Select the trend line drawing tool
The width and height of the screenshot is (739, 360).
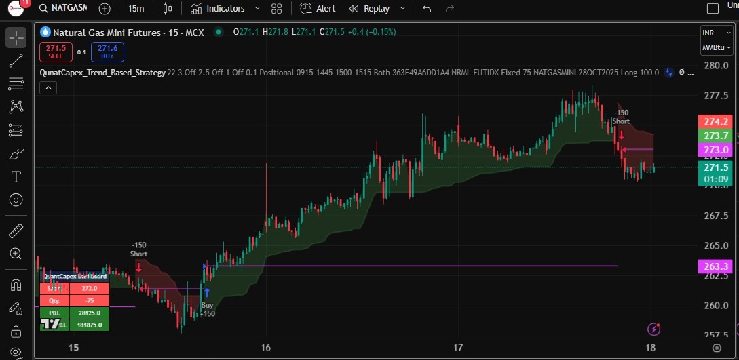[16, 61]
